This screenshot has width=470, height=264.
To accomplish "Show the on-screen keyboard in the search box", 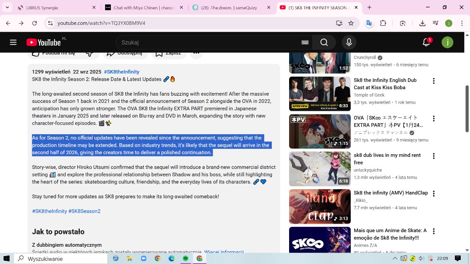I will (x=305, y=43).
